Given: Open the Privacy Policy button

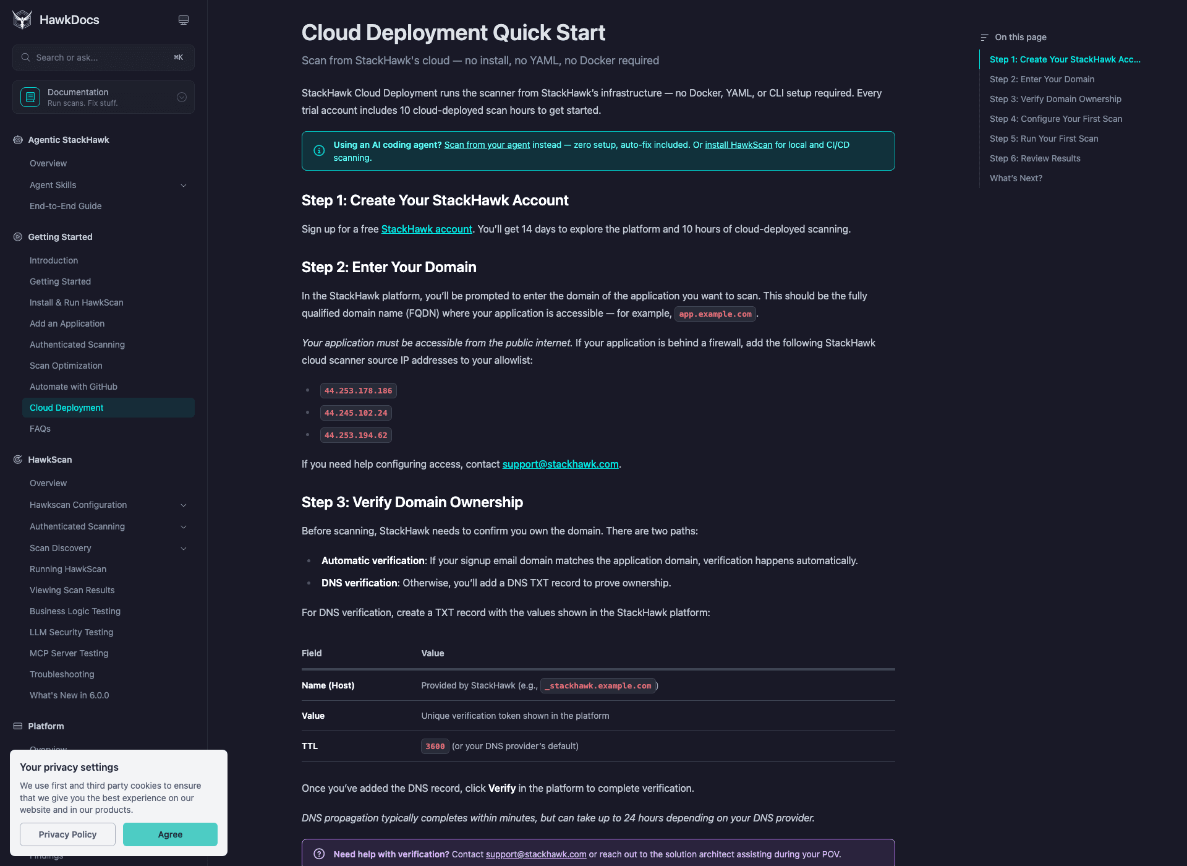Looking at the screenshot, I should (67, 834).
